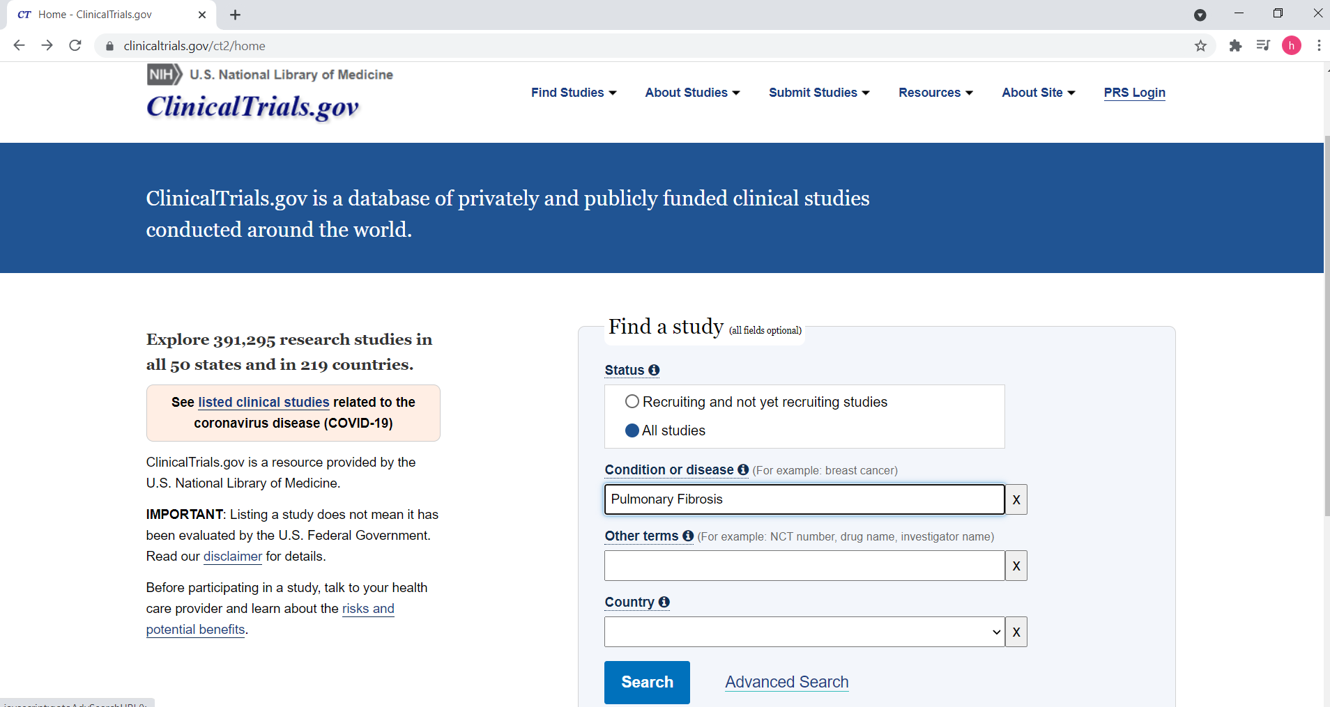Click the Condition or disease label
The height and width of the screenshot is (707, 1330).
coord(669,469)
